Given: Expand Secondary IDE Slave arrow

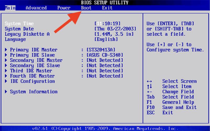Looking at the screenshot, I should tap(6, 65).
